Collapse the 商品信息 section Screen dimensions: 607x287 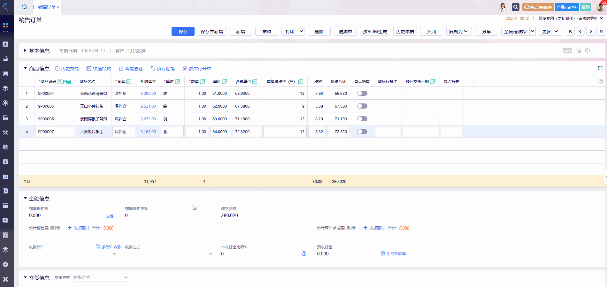(x=25, y=68)
